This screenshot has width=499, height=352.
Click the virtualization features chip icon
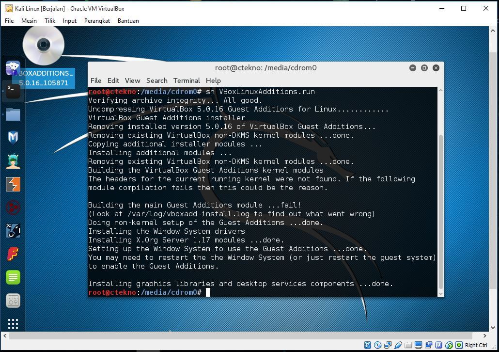tap(438, 345)
